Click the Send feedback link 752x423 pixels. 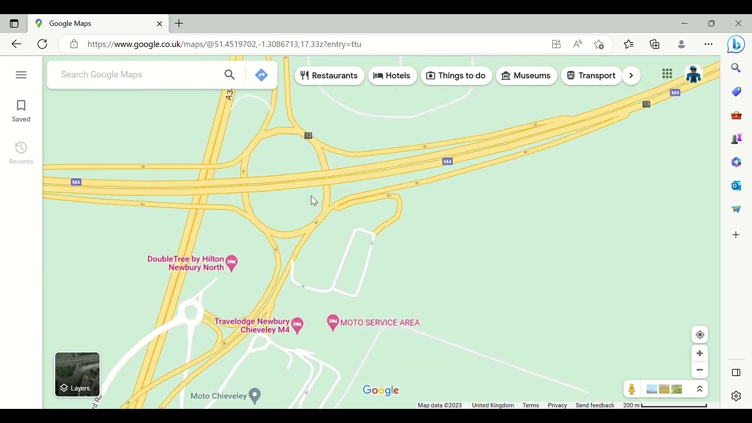click(x=595, y=405)
